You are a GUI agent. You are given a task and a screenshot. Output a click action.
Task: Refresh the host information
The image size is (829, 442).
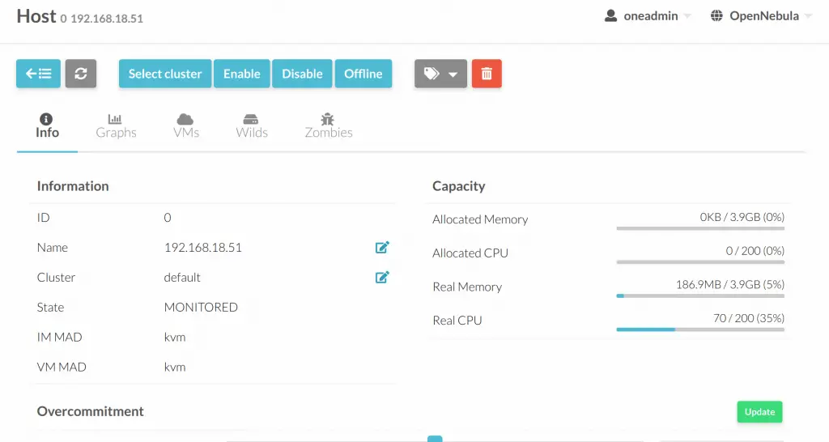[x=81, y=74]
